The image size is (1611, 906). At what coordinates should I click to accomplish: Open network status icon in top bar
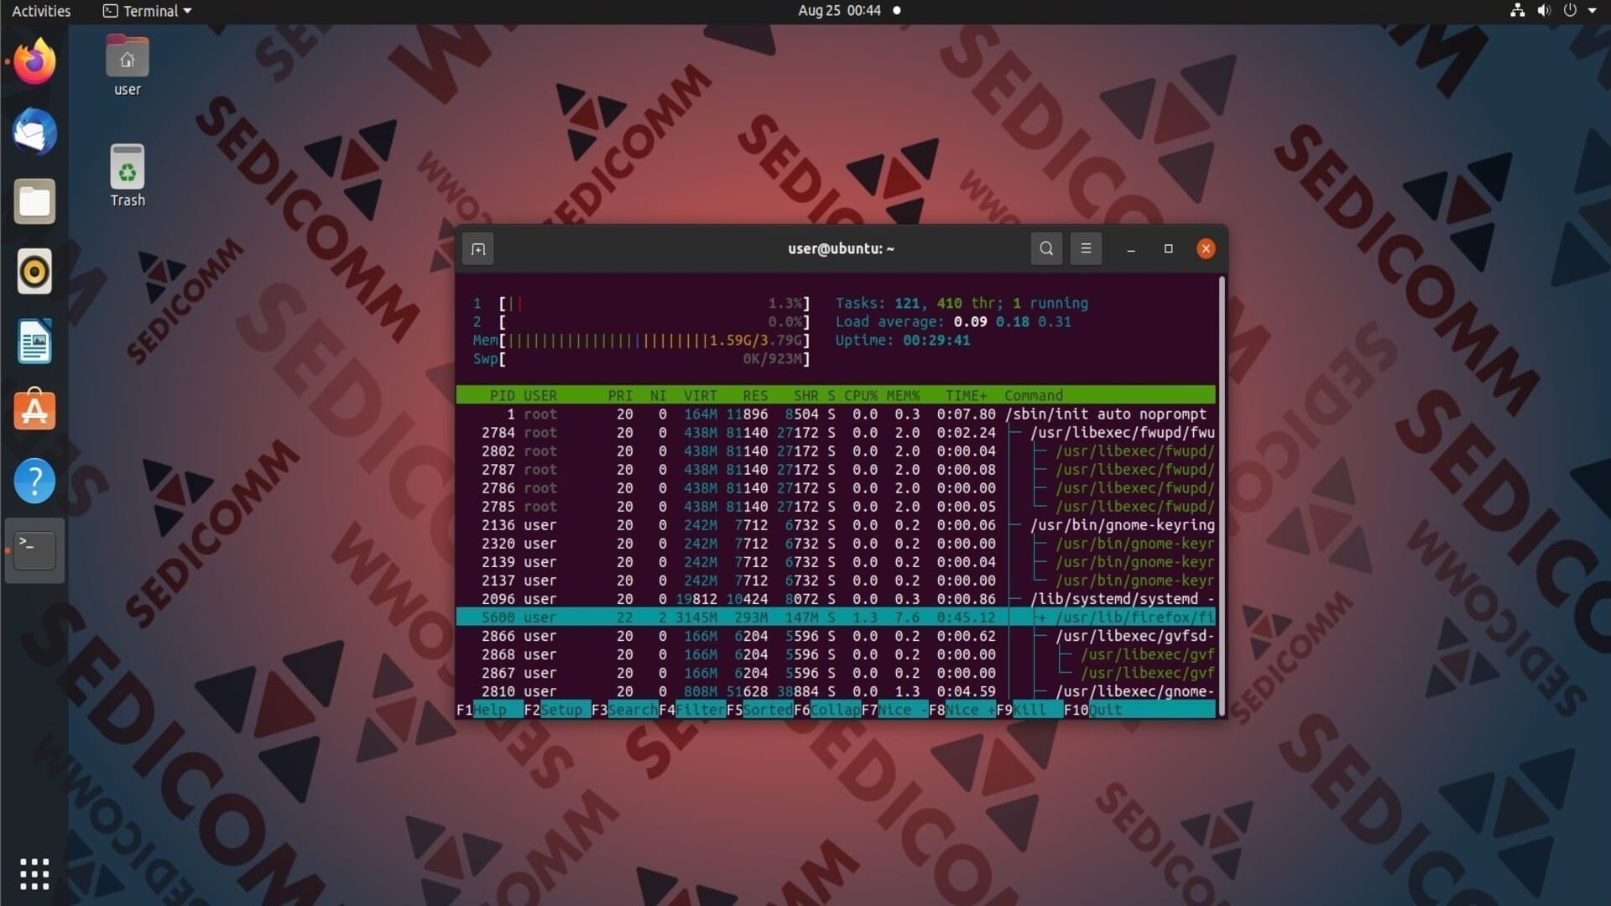coord(1517,11)
